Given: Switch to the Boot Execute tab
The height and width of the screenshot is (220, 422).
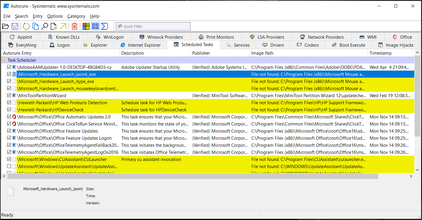Looking at the screenshot, I should pyautogui.click(x=348, y=45).
